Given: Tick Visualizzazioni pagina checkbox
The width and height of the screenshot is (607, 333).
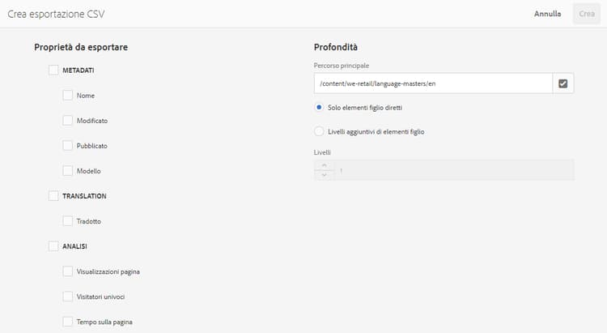Looking at the screenshot, I should (68, 271).
